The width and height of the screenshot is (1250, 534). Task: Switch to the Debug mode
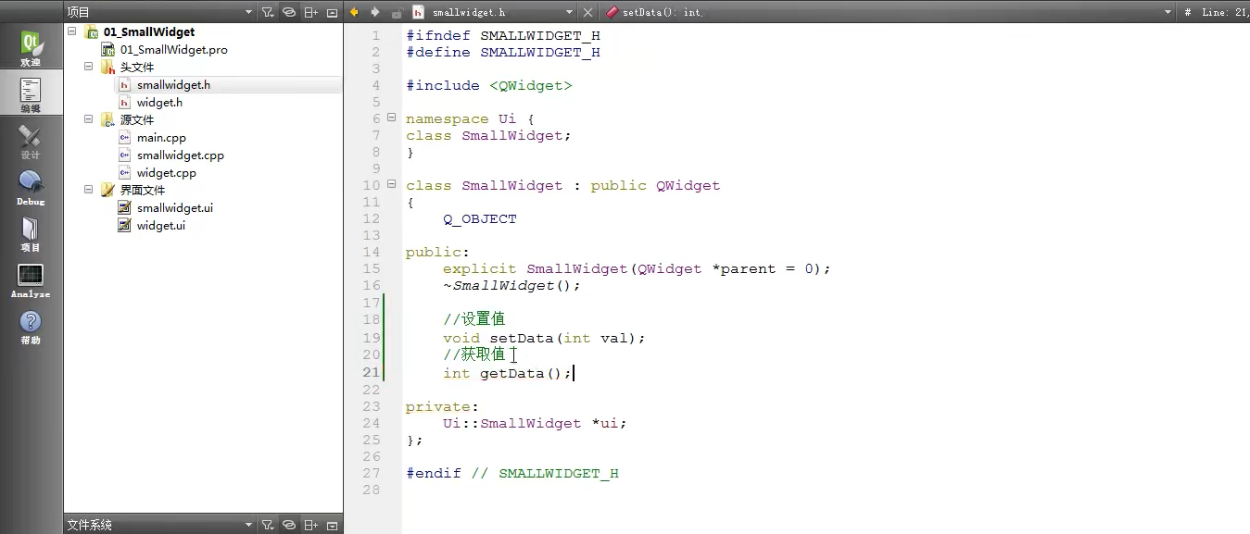(x=31, y=187)
